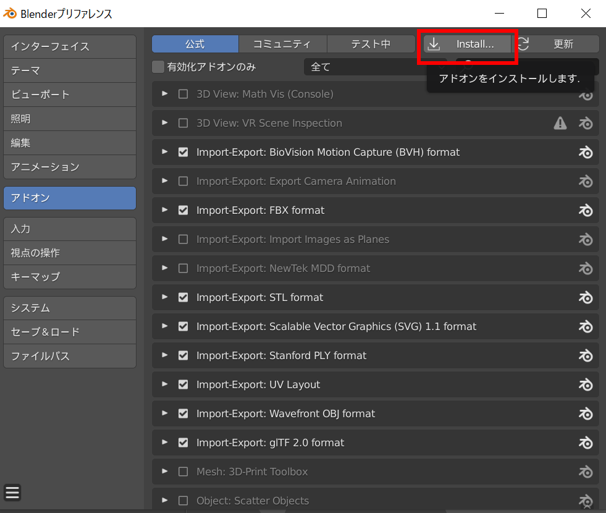Screen dimensions: 606x513
Task: Uncheck the Scalable Vector Graphics add-on
Action: (183, 327)
